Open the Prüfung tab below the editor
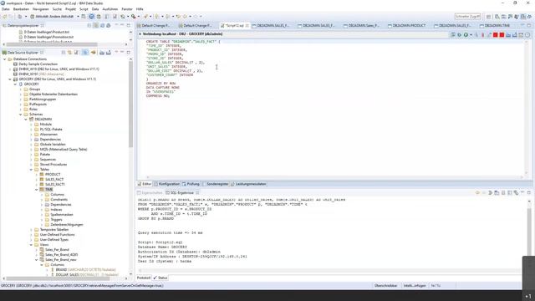 click(191, 184)
